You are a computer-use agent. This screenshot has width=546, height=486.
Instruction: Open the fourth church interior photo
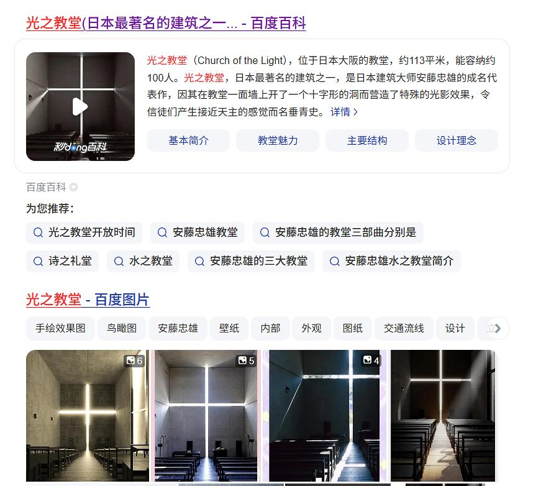(x=443, y=416)
